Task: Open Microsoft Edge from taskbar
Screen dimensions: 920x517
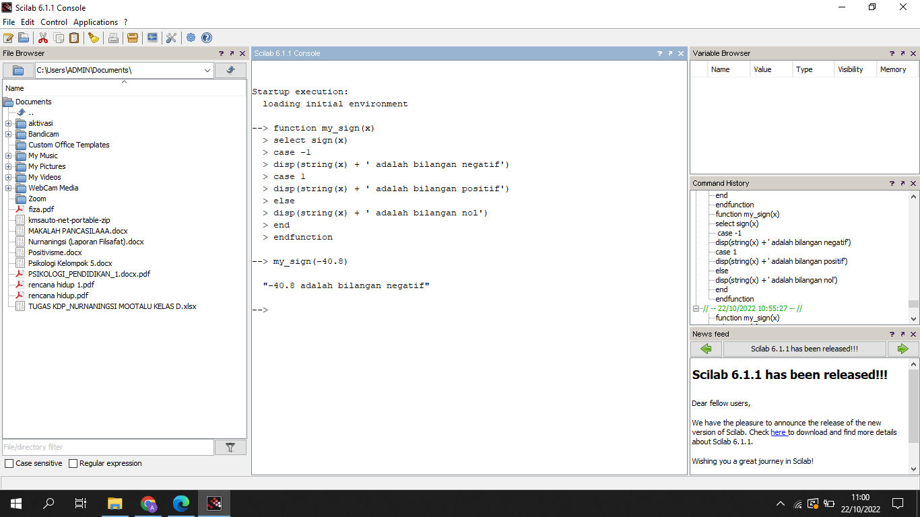Action: 181,504
